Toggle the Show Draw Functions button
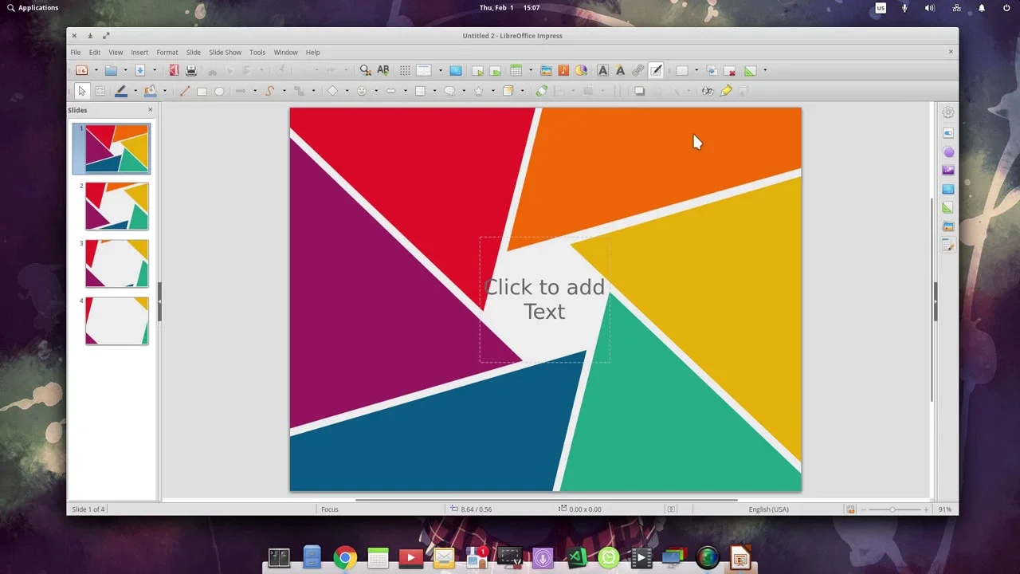The image size is (1020, 574). [x=656, y=71]
